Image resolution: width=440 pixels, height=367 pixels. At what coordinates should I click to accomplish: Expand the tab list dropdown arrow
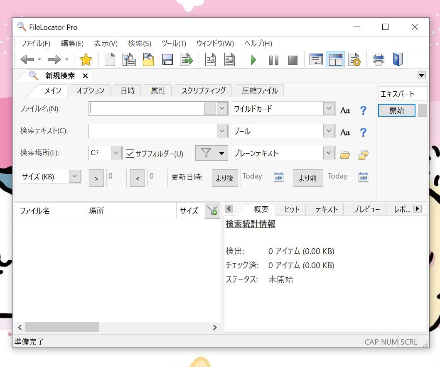pos(421,76)
